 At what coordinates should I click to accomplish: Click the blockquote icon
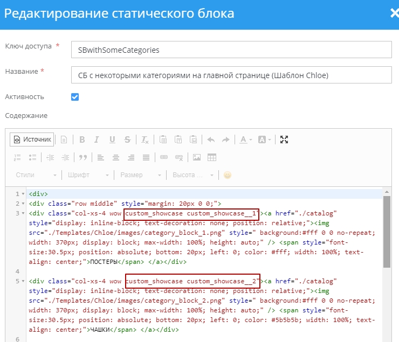[83, 157]
